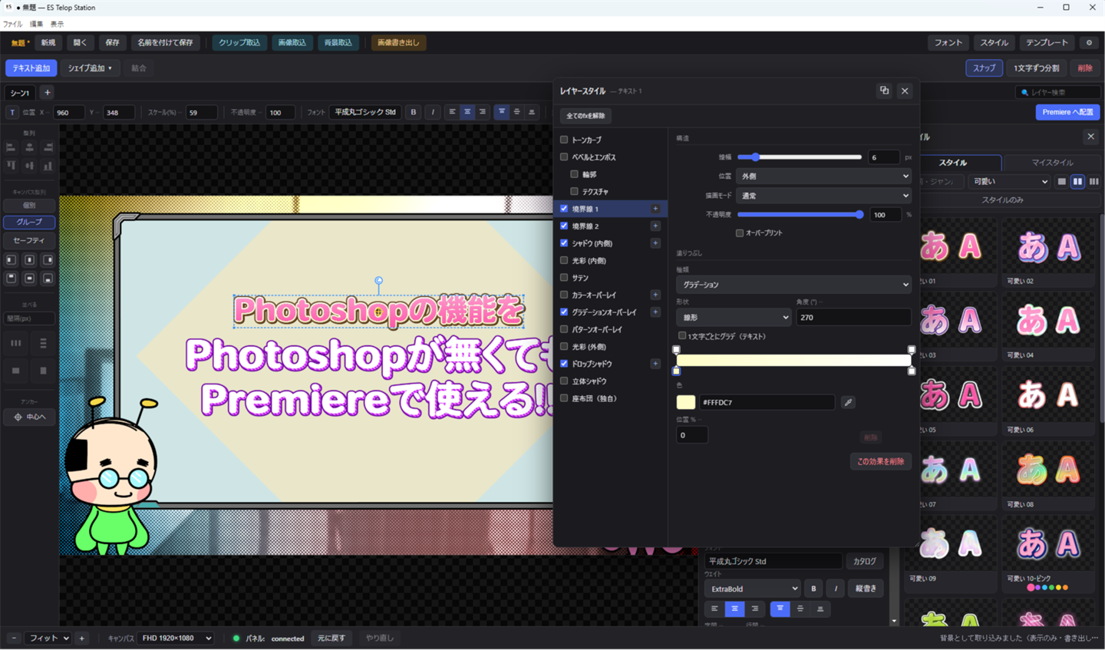This screenshot has height=650, width=1105.
Task: Click the #FFFDC7 color swatch
Action: point(685,402)
